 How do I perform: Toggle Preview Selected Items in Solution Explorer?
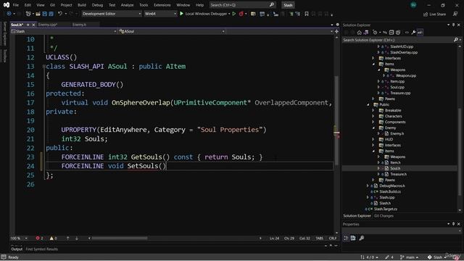[x=420, y=32]
